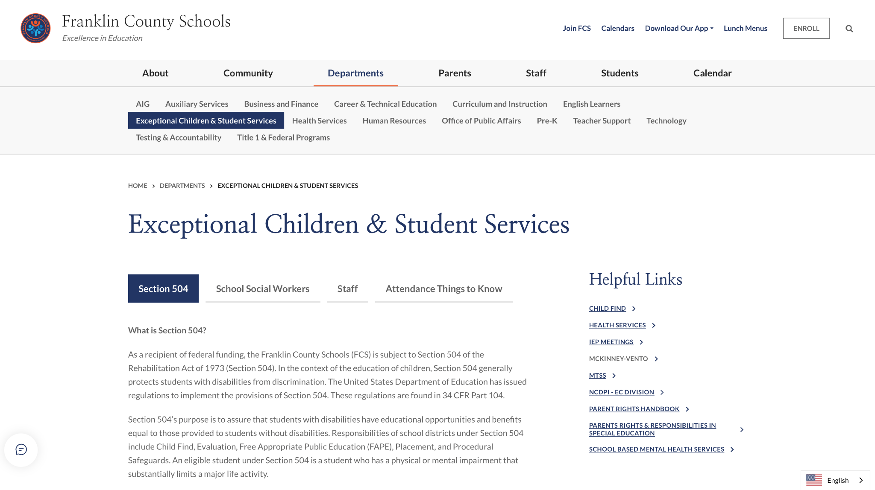Open the Departments main menu
875x490 pixels.
coord(355,73)
